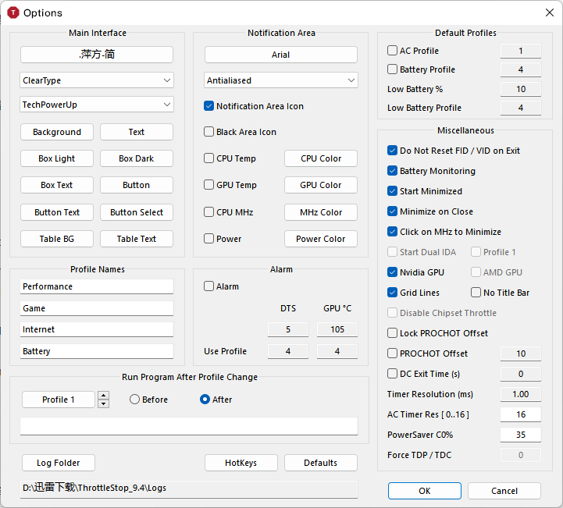Select the Before radio button
This screenshot has height=508, width=563.
(135, 400)
